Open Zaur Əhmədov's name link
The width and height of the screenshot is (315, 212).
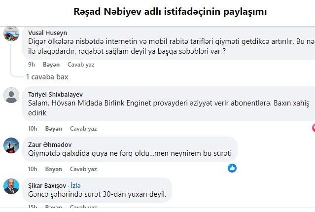pyautogui.click(x=50, y=144)
